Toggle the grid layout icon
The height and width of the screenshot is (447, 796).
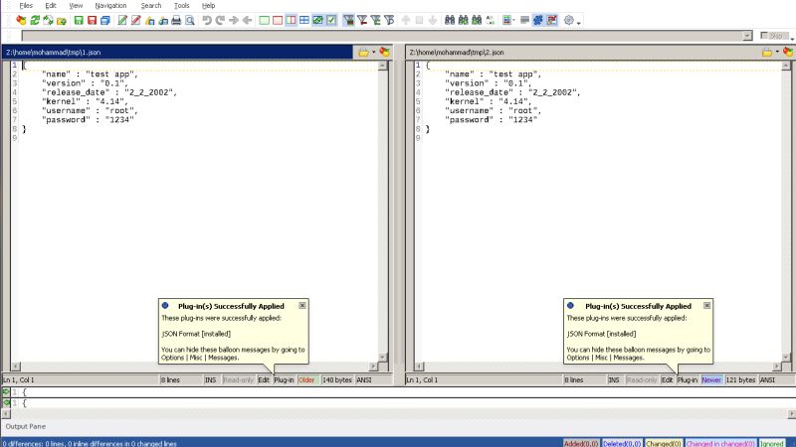304,20
